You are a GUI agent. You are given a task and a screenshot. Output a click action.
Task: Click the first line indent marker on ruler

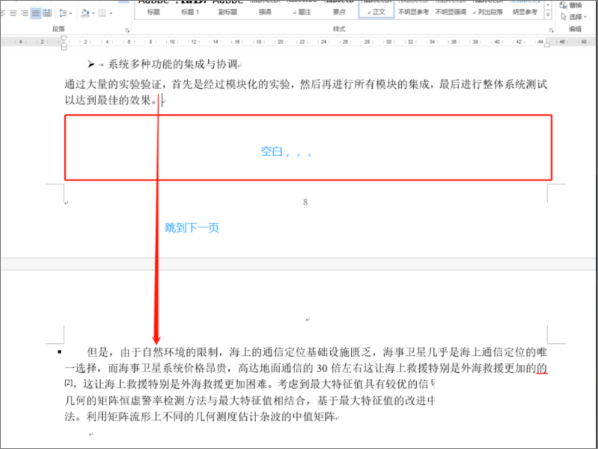pos(64,38)
